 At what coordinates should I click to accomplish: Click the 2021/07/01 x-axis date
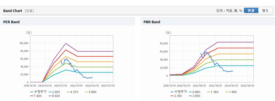(x=61, y=86)
